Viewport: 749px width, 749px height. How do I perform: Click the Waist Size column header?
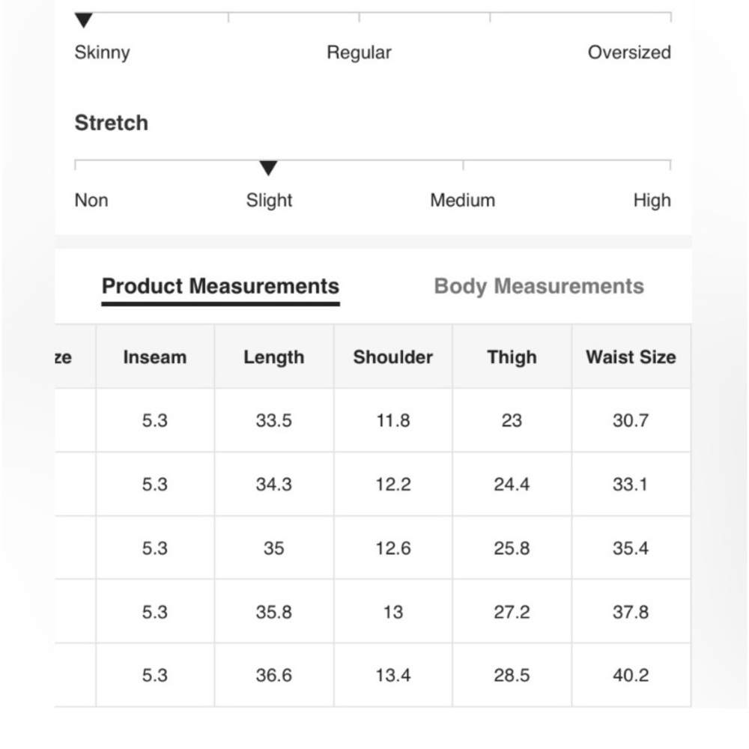tap(631, 357)
